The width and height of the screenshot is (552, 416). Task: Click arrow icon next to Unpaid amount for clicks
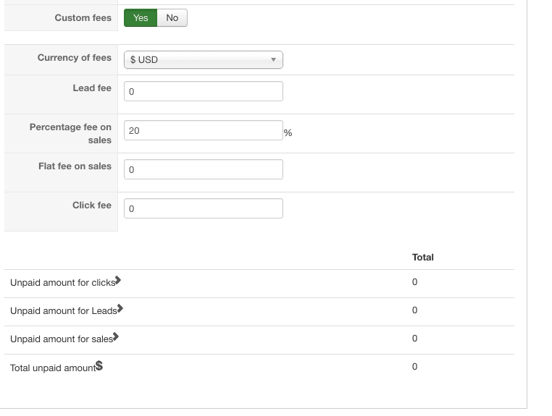point(118,281)
